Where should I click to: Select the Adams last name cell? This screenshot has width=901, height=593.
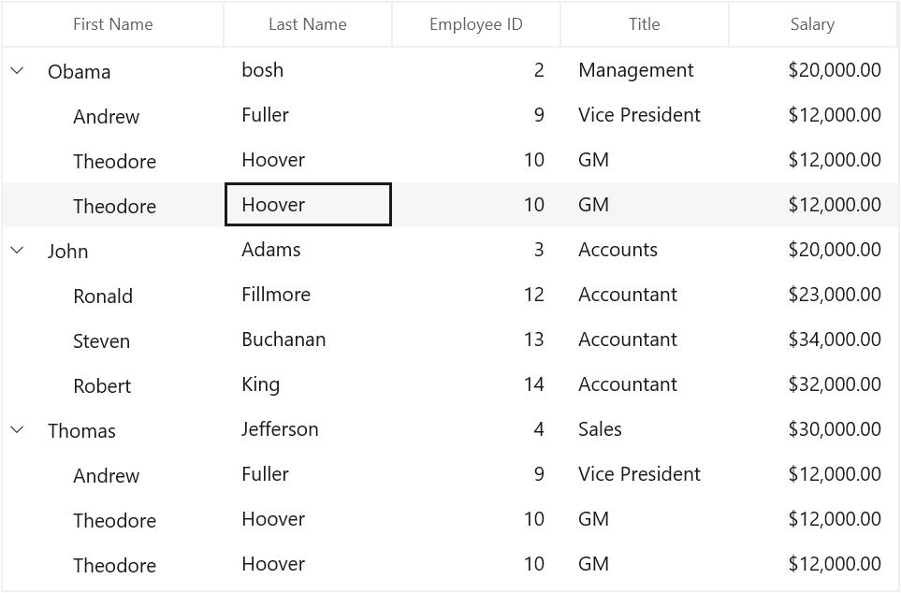click(x=308, y=250)
